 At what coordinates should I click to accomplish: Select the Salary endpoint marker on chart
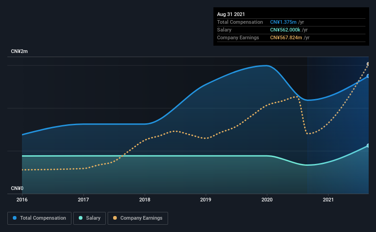click(x=368, y=145)
